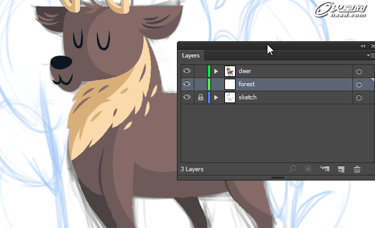Viewport: 375px width, 228px height.
Task: Expand the sketch layer contents
Action: (x=216, y=97)
